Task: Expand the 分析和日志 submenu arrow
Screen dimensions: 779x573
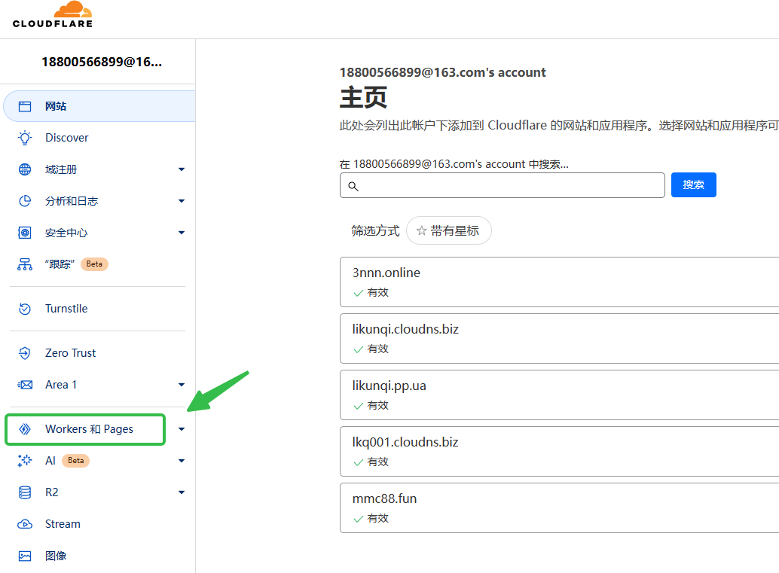Action: tap(182, 202)
